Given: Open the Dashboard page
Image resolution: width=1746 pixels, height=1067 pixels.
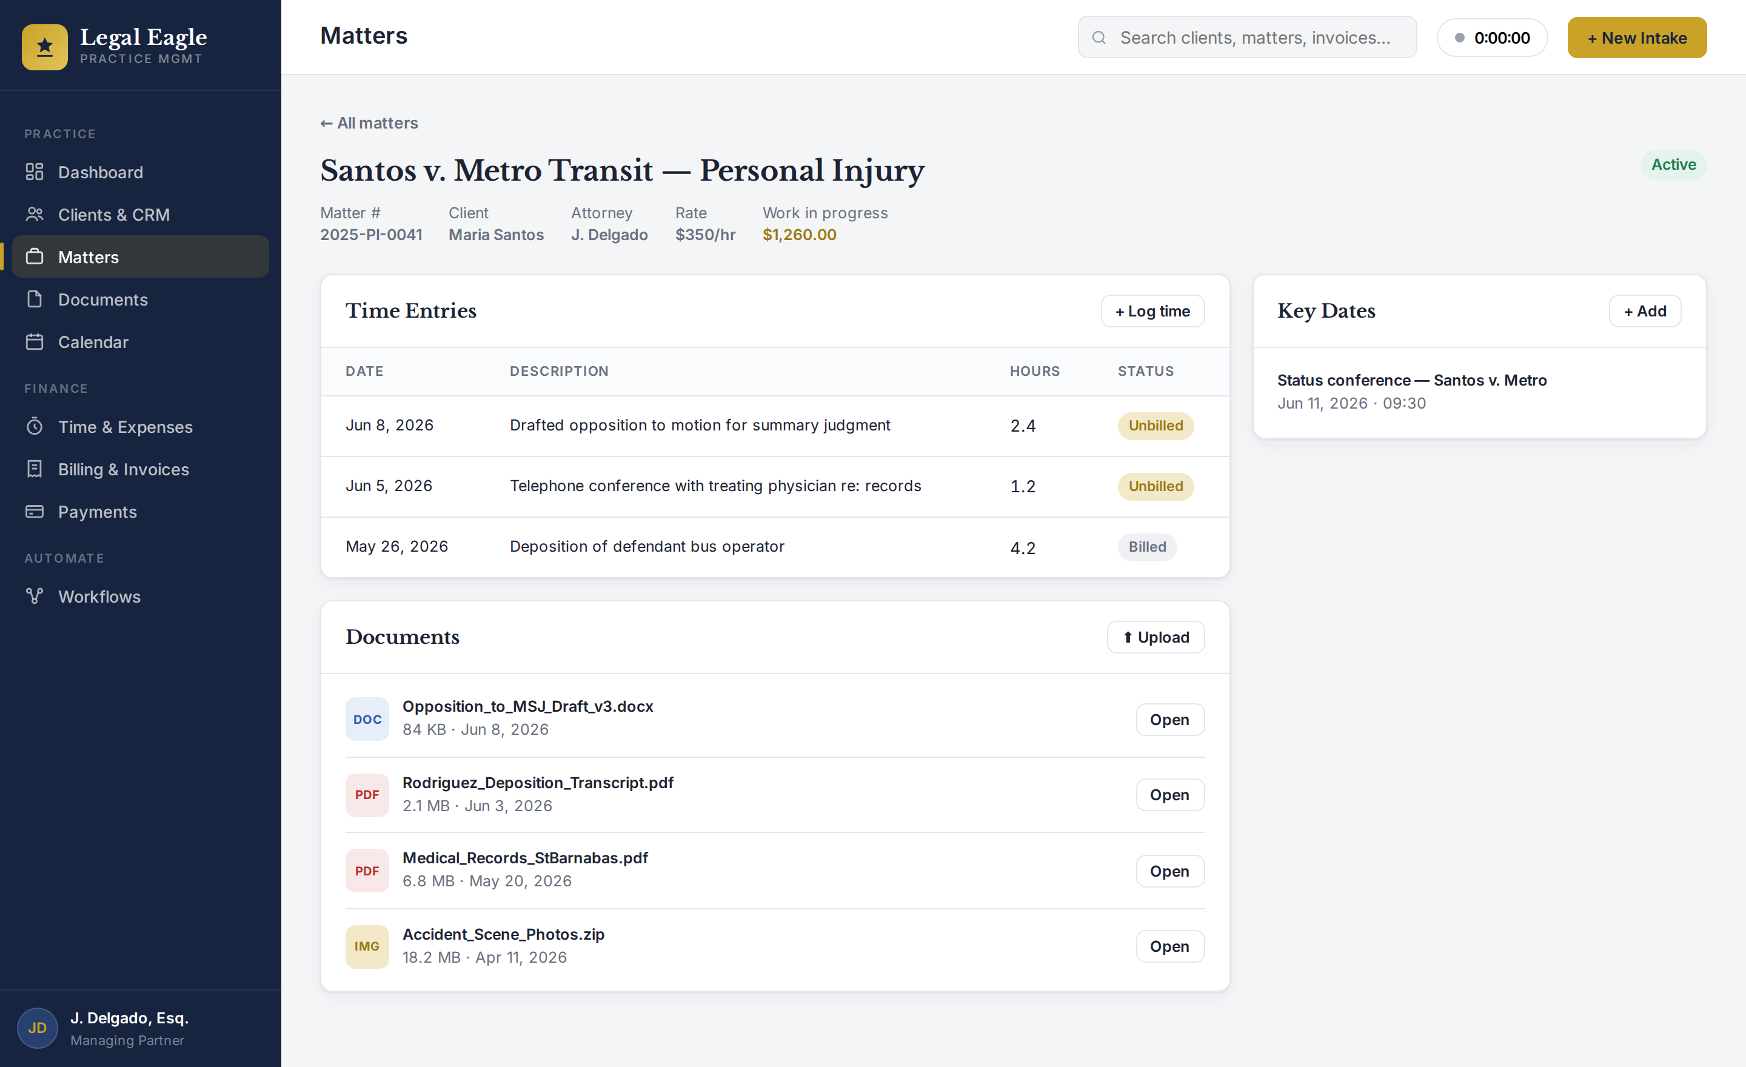Looking at the screenshot, I should point(140,172).
